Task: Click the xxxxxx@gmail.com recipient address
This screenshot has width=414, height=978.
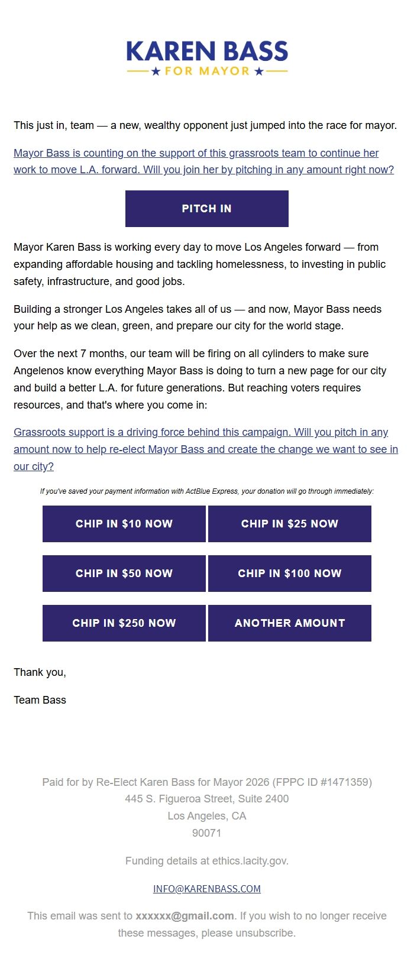Action: click(185, 916)
